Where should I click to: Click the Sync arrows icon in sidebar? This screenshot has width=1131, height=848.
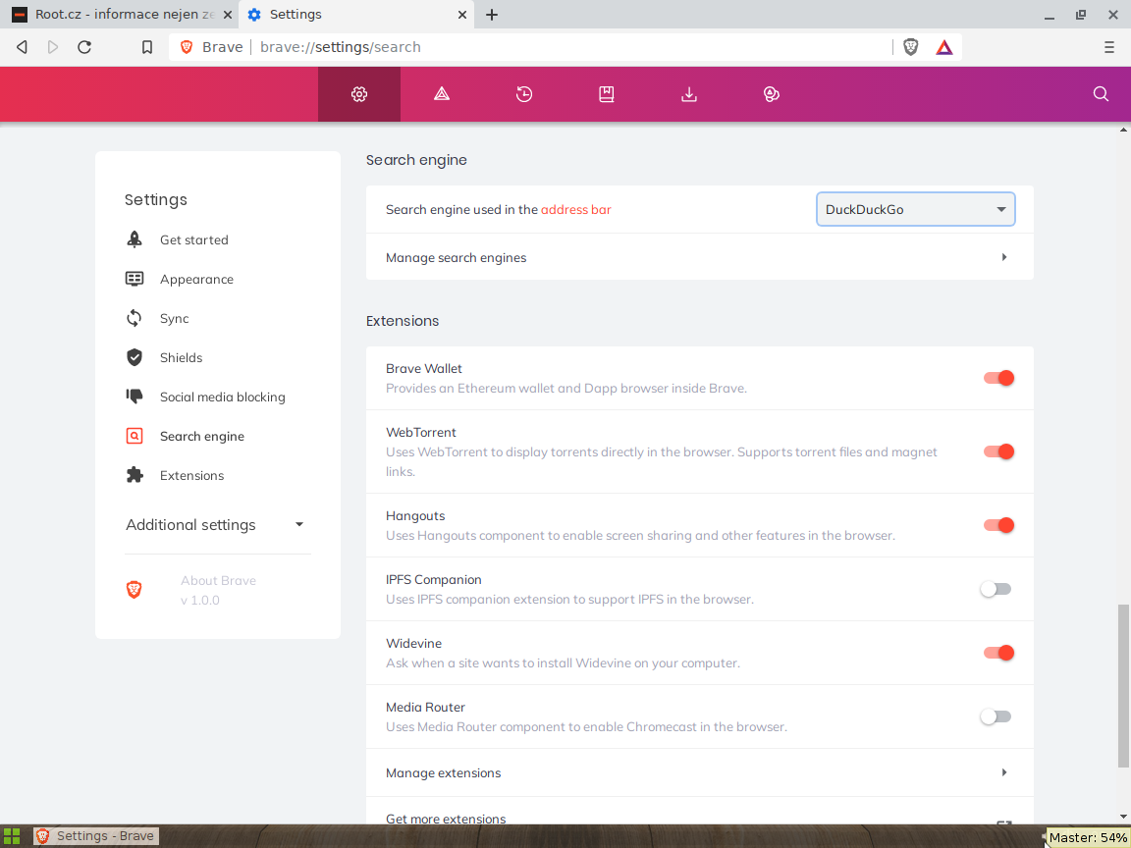point(135,318)
